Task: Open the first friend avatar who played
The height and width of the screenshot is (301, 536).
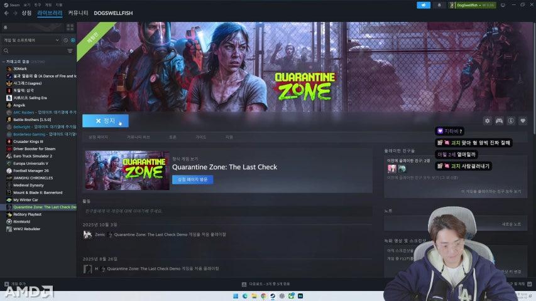Action: (391, 168)
